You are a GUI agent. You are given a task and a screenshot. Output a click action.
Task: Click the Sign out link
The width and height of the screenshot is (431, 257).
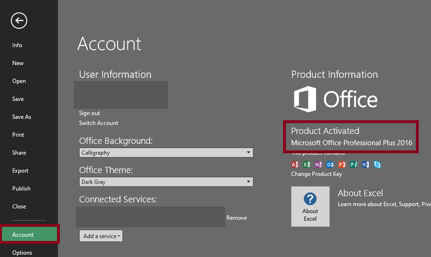(89, 113)
